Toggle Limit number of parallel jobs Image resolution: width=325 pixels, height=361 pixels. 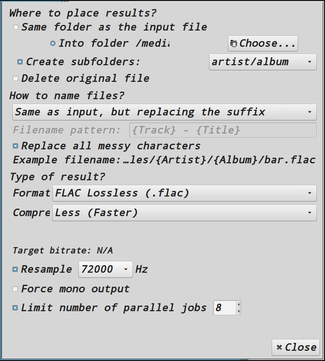point(15,308)
